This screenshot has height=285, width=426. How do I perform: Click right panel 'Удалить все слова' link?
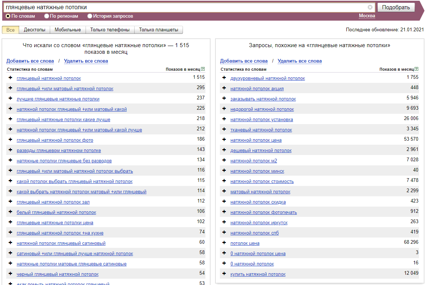coord(299,61)
